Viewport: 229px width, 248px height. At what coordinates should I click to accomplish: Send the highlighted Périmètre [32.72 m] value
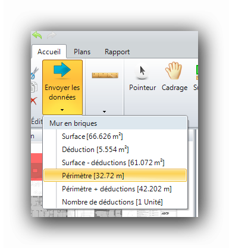[115, 175]
